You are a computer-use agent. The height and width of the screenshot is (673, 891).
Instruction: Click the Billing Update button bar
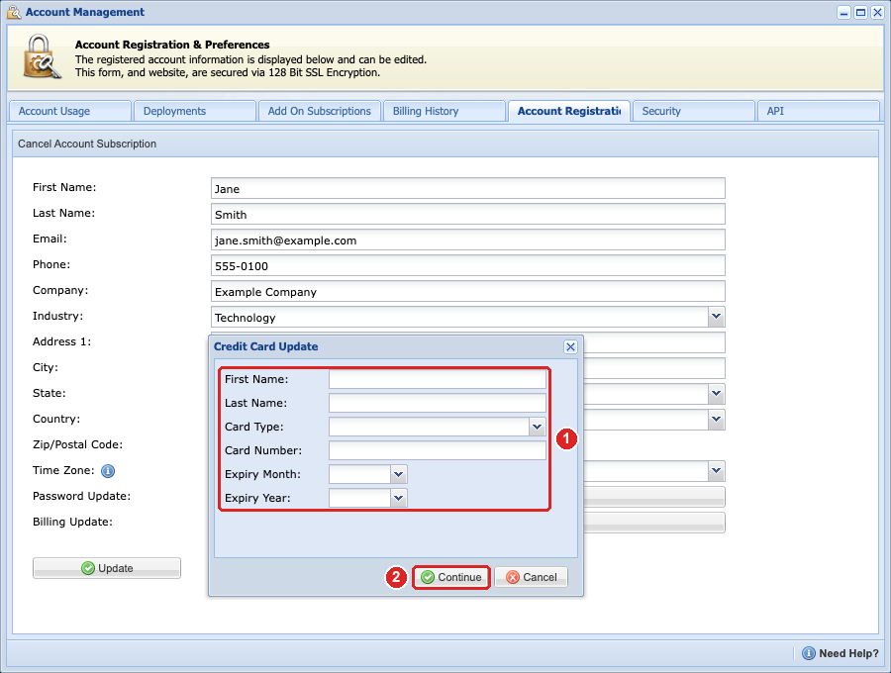(x=654, y=523)
